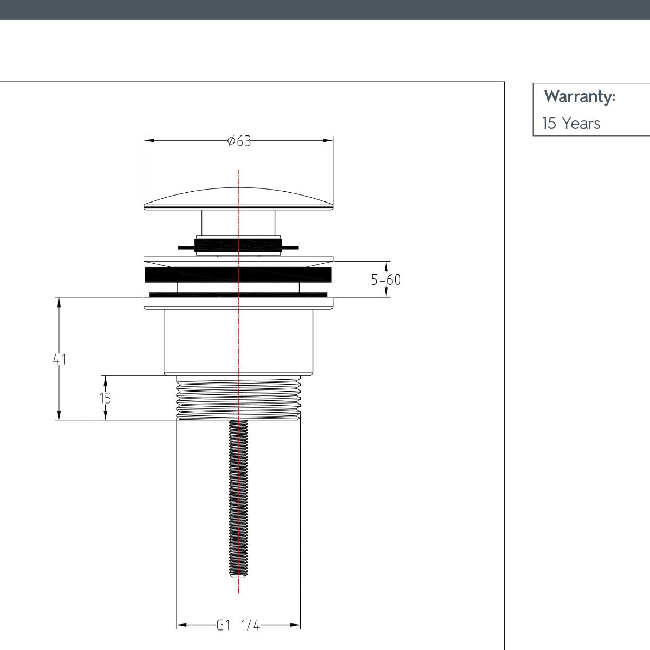Click the smooth cylindrical waste body
This screenshot has height=650, width=650.
tap(238, 341)
